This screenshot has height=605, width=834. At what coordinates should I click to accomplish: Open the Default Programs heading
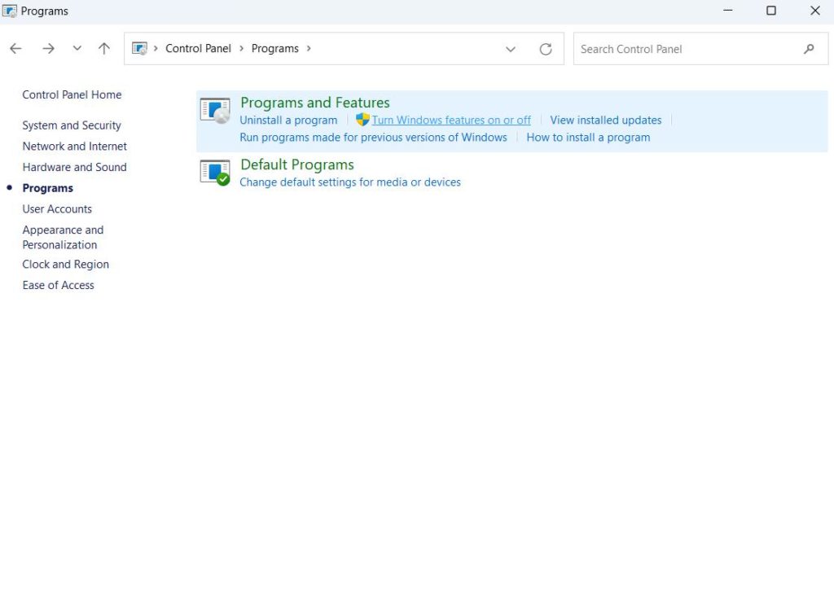(x=296, y=164)
